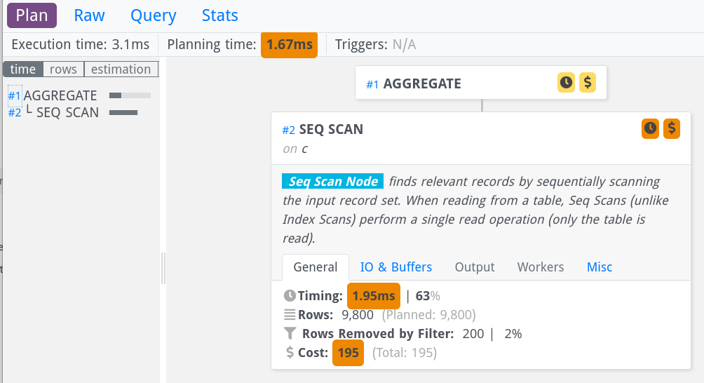Click the filter funnel icon
Screen dimensions: 704x383
pos(290,334)
